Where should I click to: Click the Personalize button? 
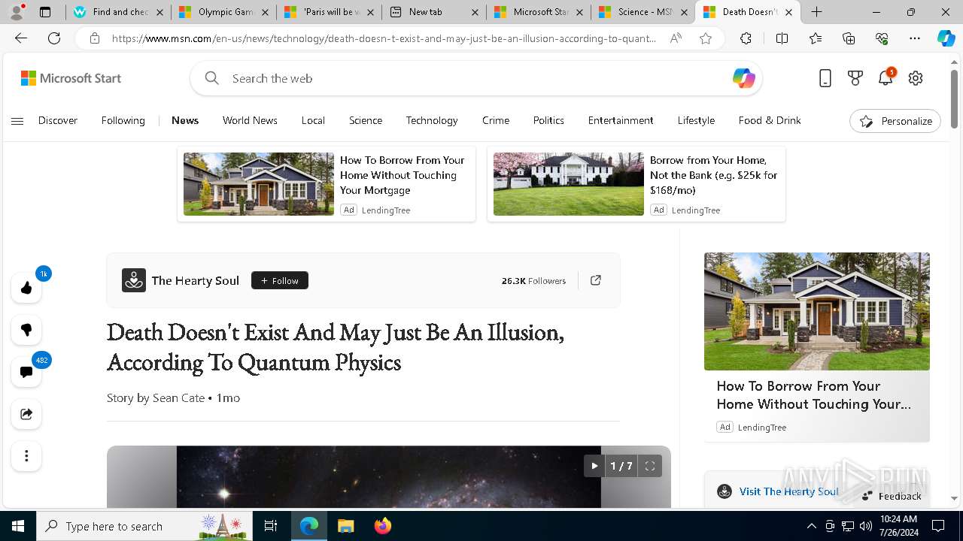tap(895, 121)
